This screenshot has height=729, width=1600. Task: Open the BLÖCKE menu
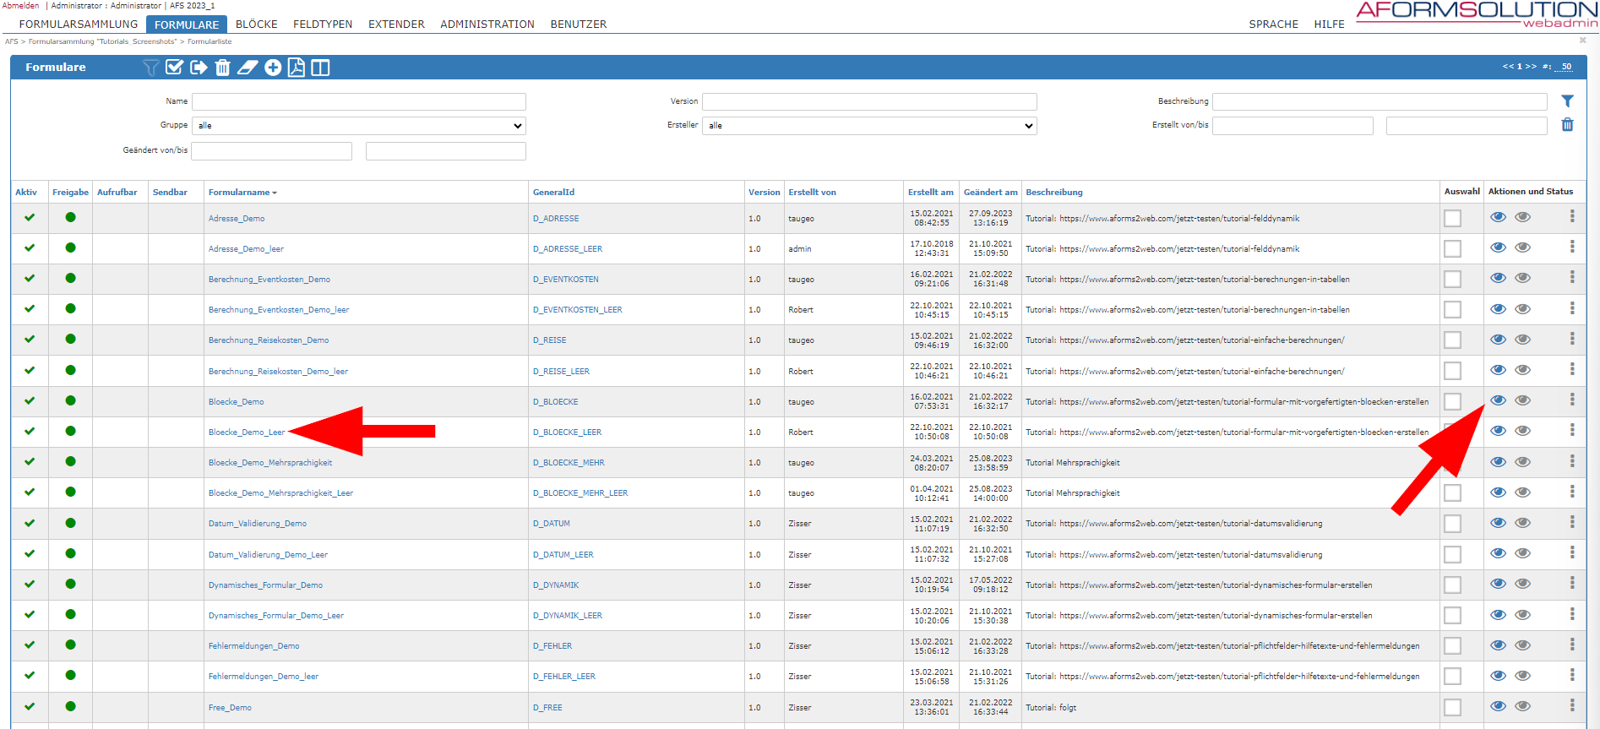pos(257,24)
